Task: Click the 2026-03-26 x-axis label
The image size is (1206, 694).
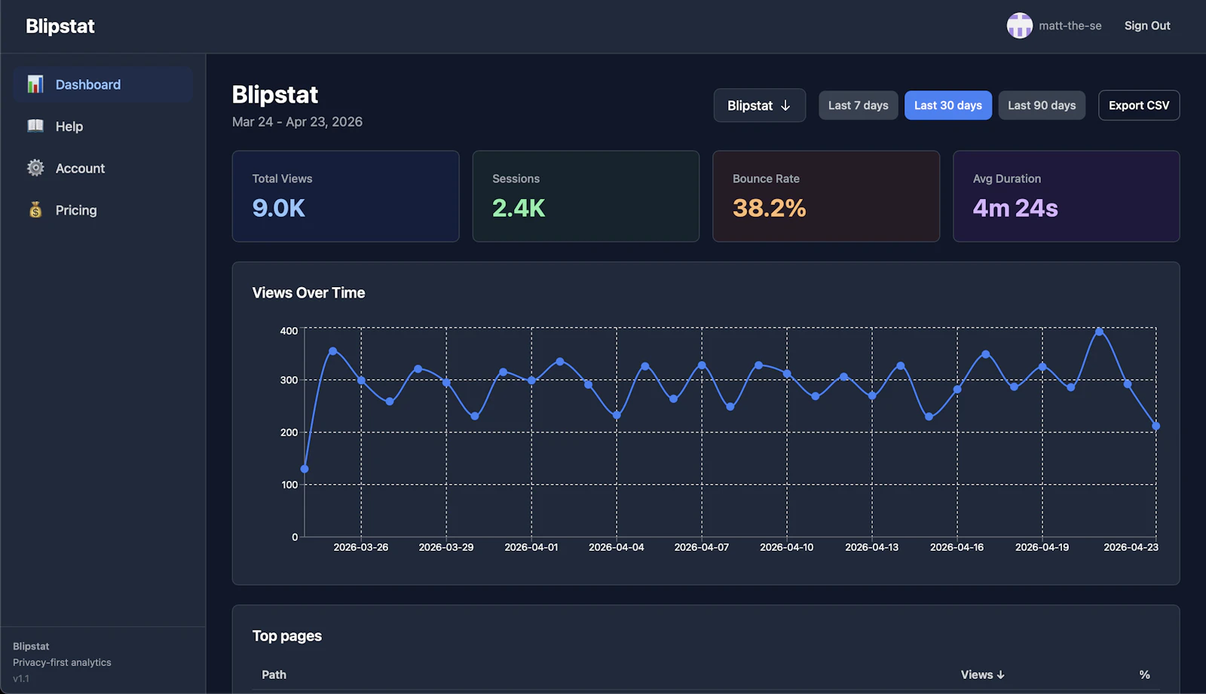Action: point(361,547)
